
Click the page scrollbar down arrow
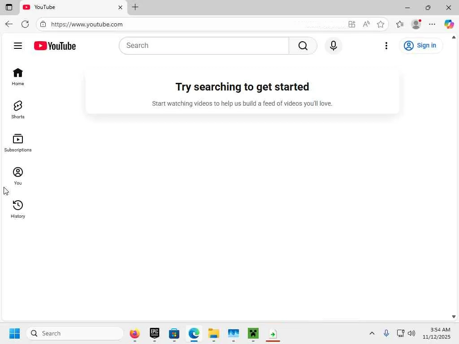point(454,317)
